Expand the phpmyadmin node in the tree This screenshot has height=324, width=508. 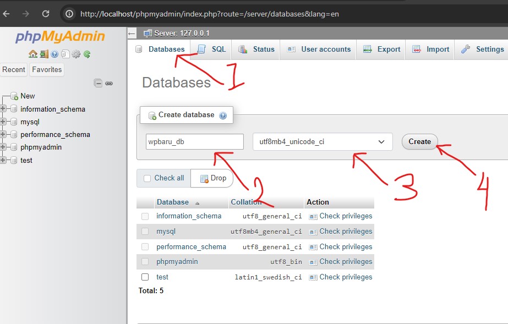click(3, 147)
